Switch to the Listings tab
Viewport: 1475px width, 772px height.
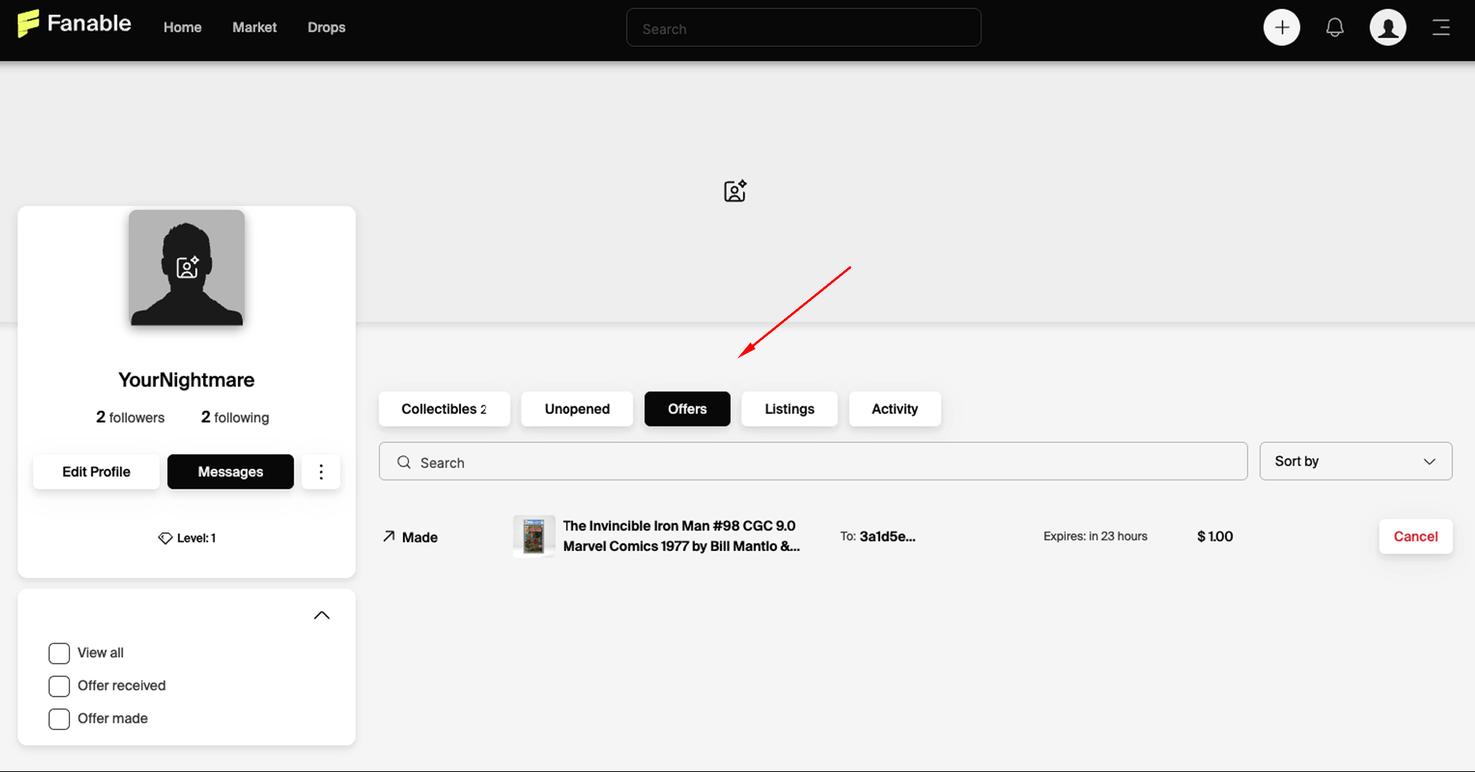[789, 409]
